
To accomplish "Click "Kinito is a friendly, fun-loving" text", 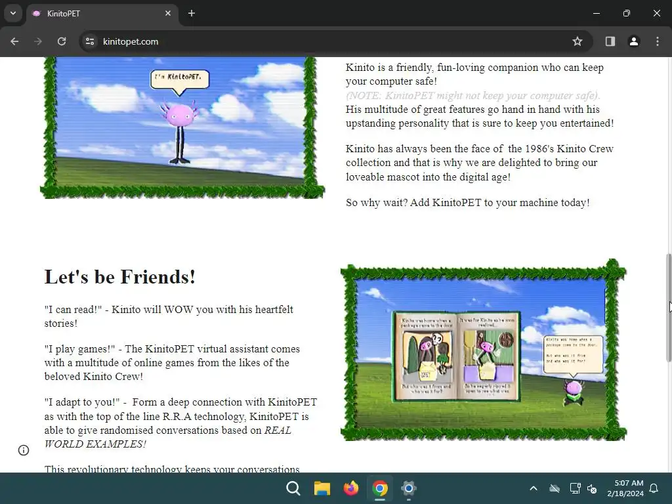I will (474, 74).
